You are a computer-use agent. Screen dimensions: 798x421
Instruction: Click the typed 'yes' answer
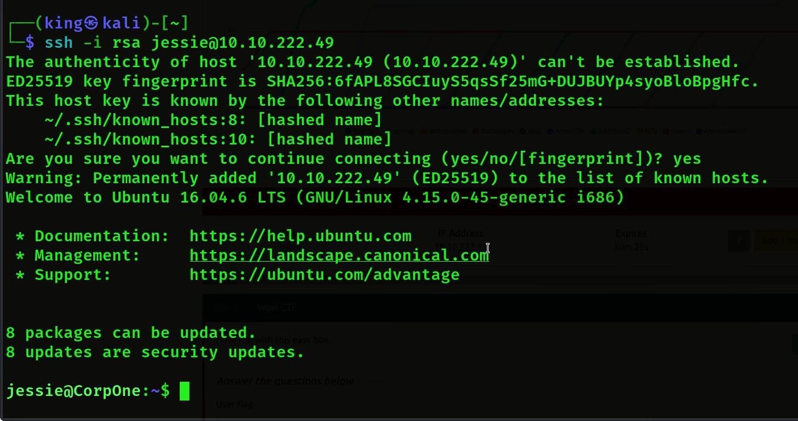[x=687, y=159]
